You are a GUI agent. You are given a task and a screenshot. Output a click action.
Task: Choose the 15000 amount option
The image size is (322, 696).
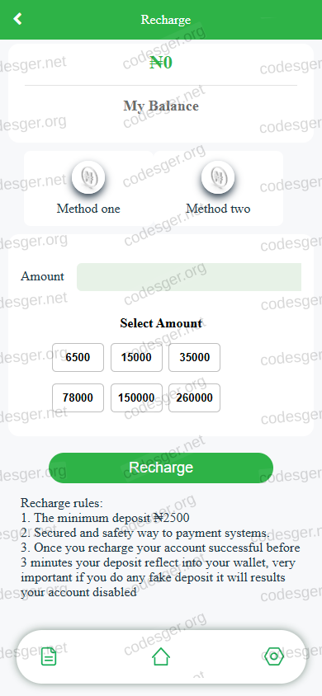136,357
